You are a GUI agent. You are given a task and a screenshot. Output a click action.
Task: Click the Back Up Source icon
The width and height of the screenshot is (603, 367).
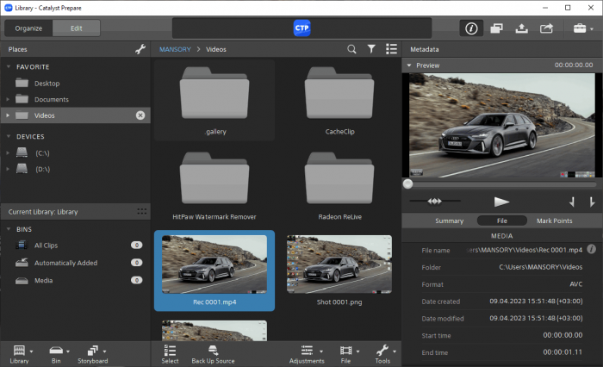point(213,351)
